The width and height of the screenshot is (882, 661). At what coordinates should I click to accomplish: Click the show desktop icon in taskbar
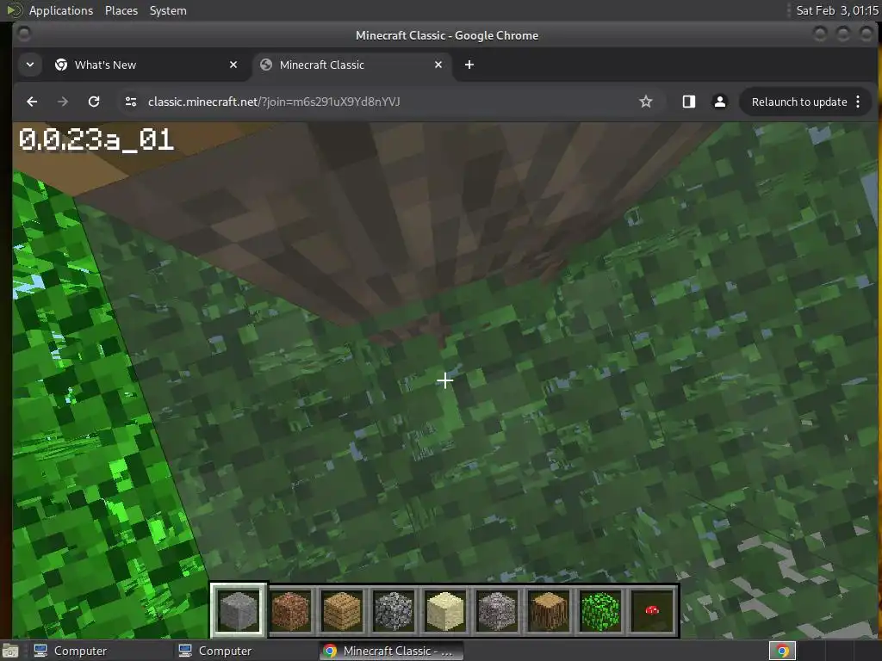click(x=10, y=651)
